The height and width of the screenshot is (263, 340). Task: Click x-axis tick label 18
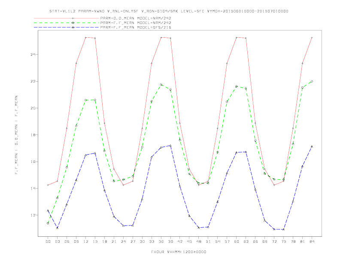pyautogui.click(x=104, y=242)
